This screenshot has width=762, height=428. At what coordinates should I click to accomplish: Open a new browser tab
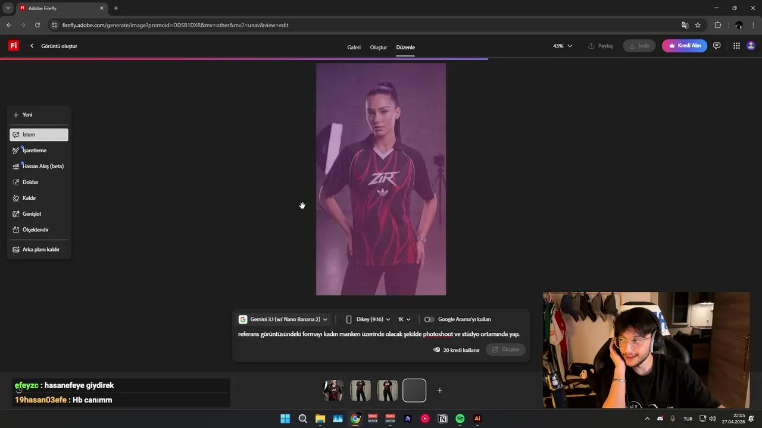click(x=115, y=8)
